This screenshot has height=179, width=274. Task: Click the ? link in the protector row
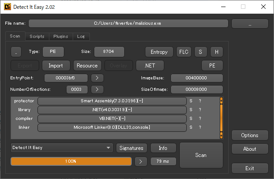[x=200, y=101]
